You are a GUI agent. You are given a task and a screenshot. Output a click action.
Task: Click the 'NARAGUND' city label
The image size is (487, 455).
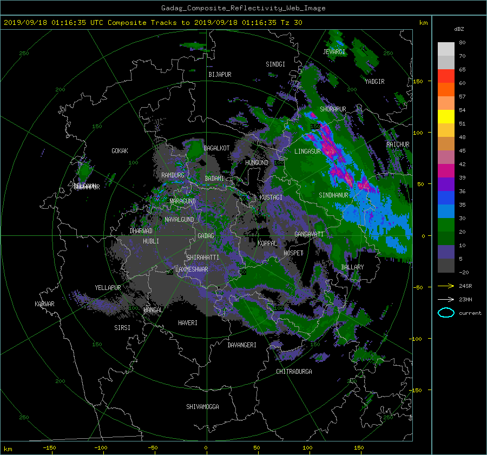click(x=183, y=201)
